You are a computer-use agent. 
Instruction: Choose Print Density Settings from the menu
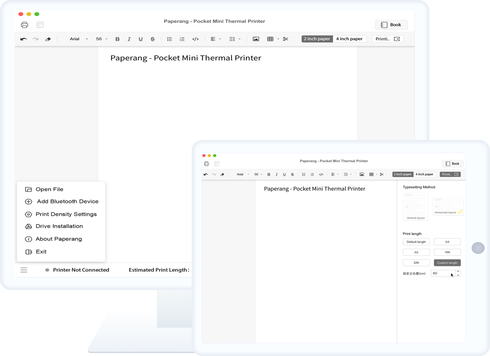point(66,214)
